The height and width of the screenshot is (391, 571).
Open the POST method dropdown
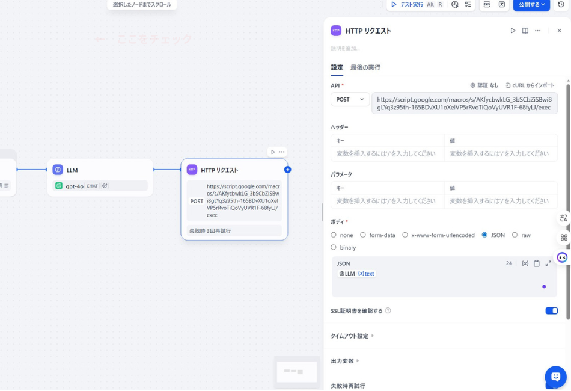pos(350,99)
